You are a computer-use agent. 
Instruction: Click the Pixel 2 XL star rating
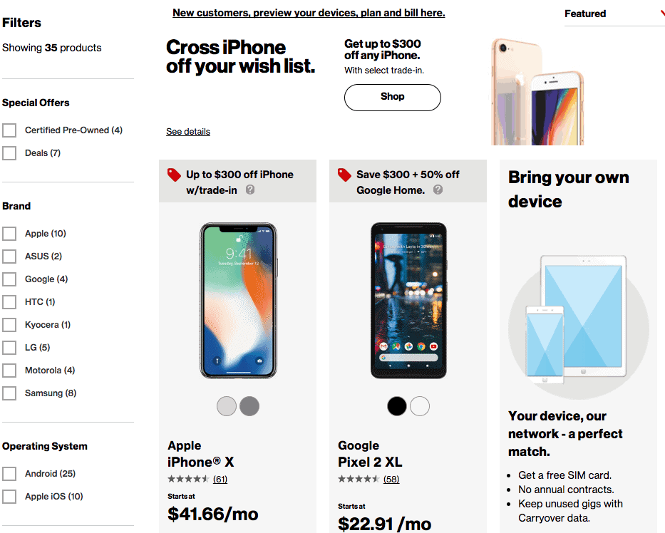pyautogui.click(x=359, y=479)
